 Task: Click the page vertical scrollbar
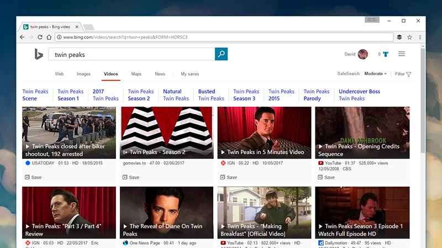click(x=423, y=101)
